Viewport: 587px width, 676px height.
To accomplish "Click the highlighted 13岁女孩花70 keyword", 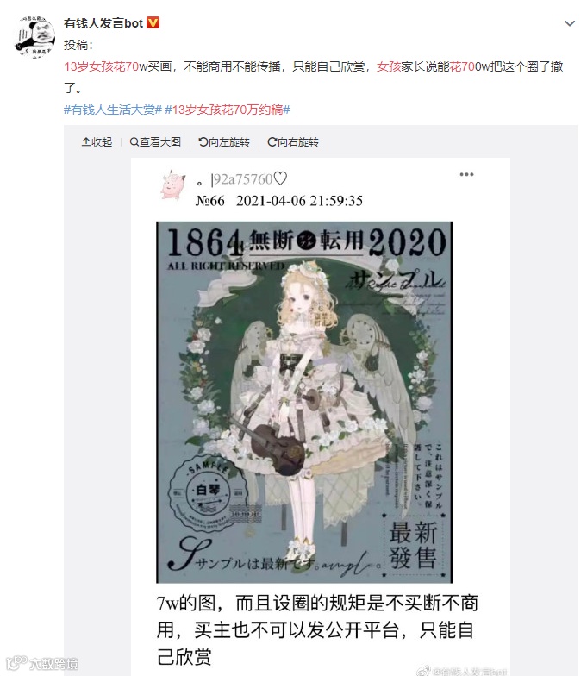I will (102, 66).
